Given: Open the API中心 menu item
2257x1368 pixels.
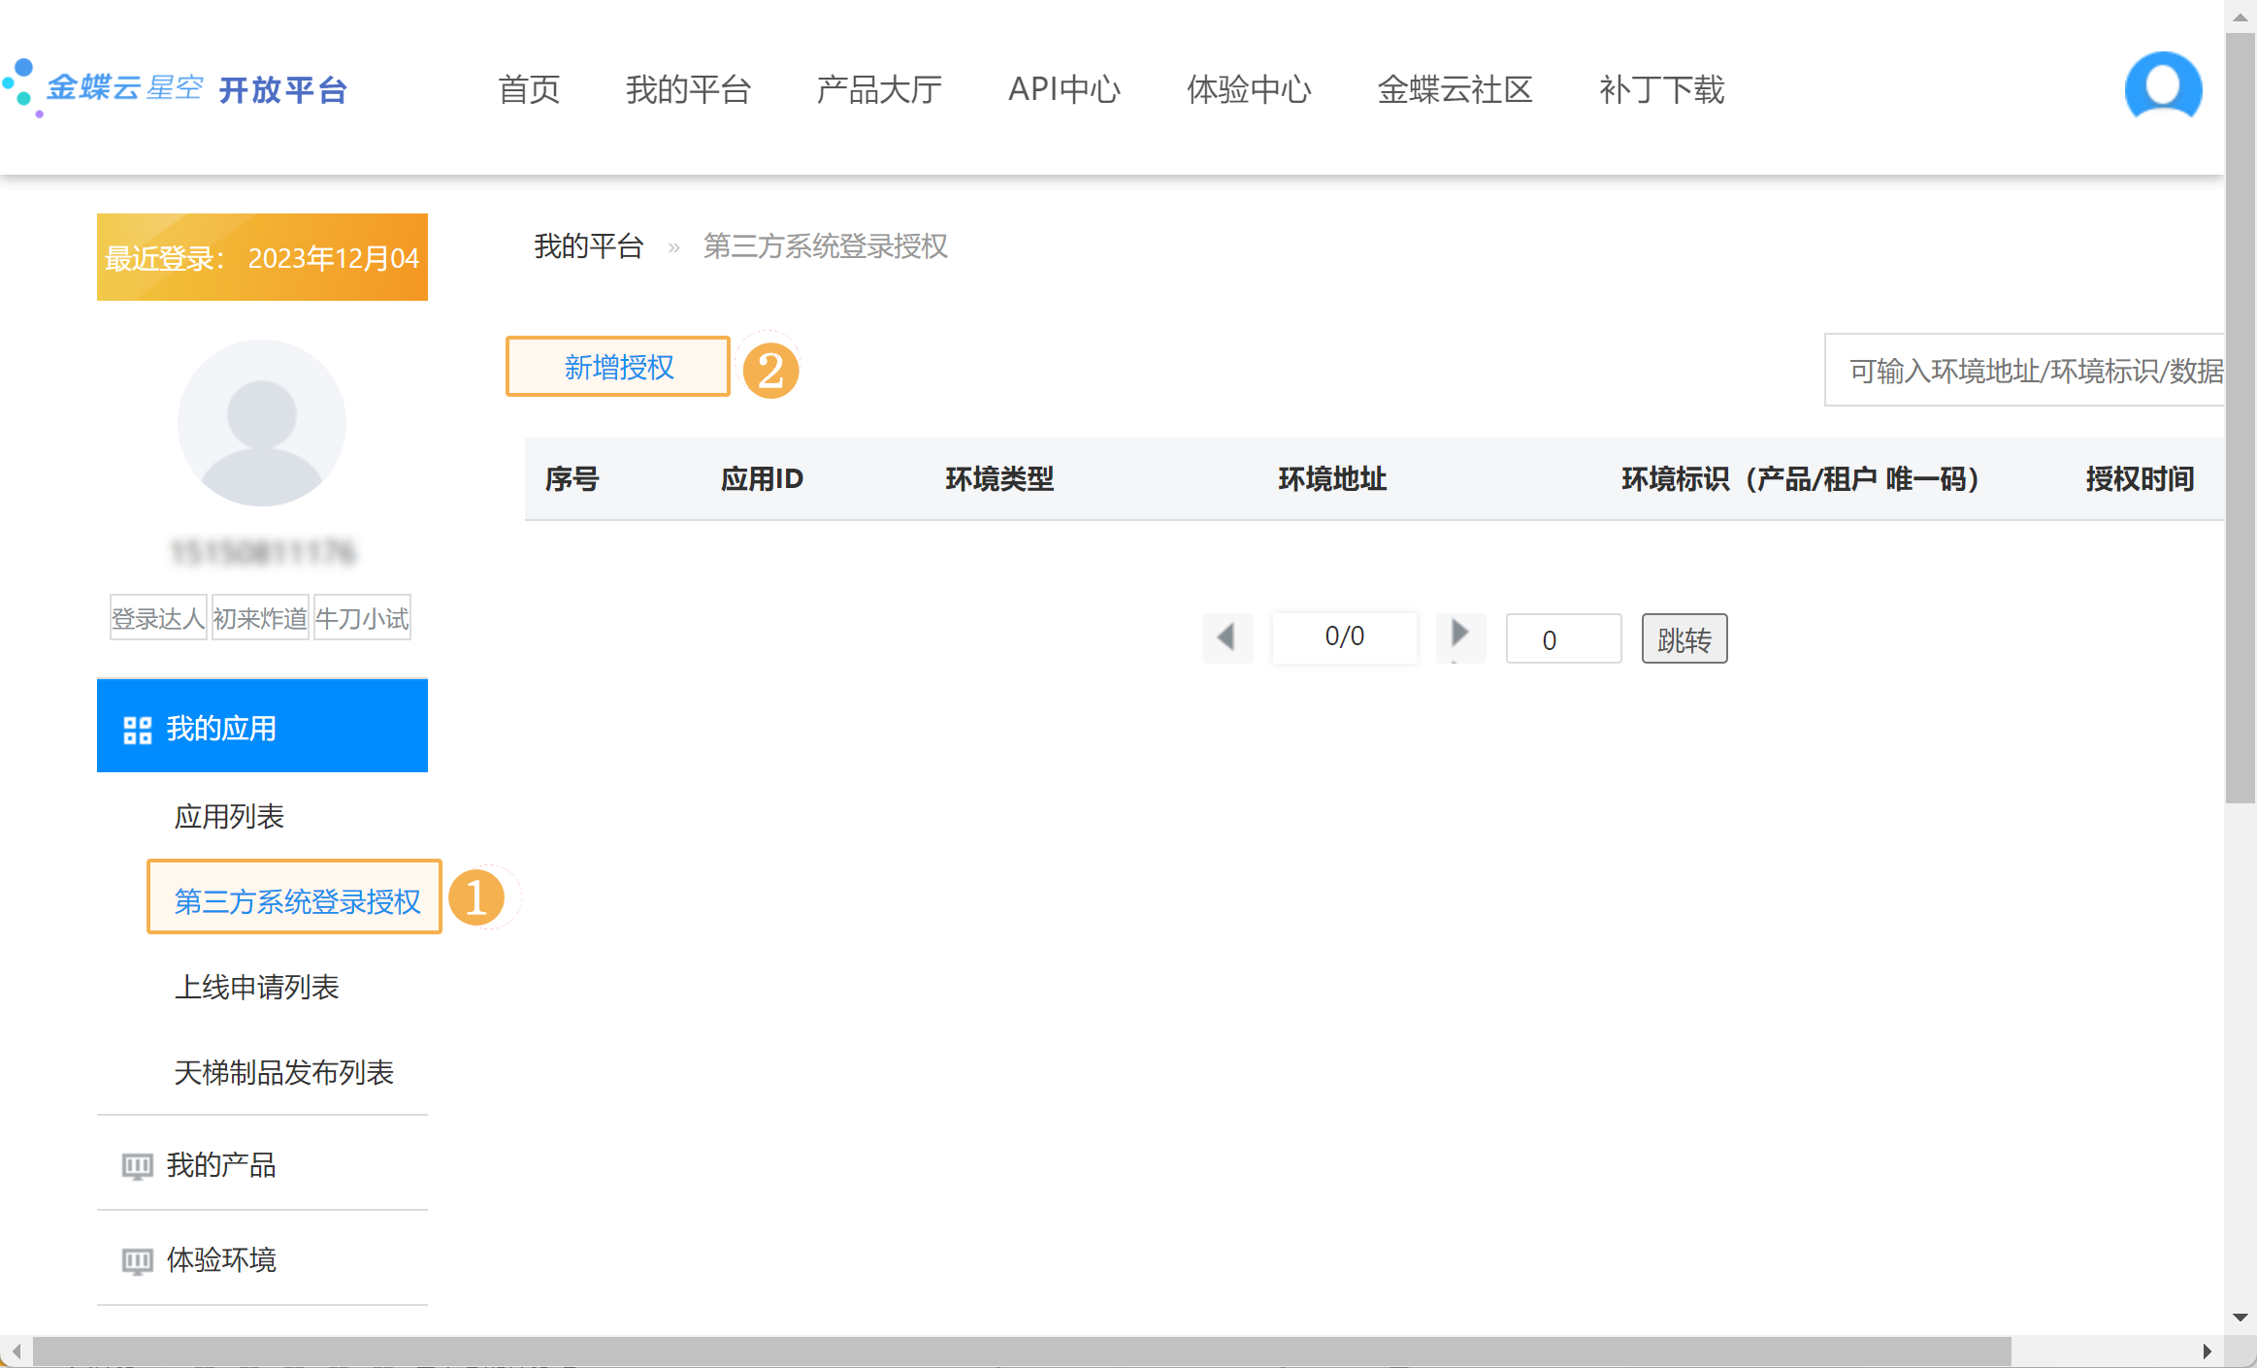Looking at the screenshot, I should pyautogui.click(x=1063, y=89).
